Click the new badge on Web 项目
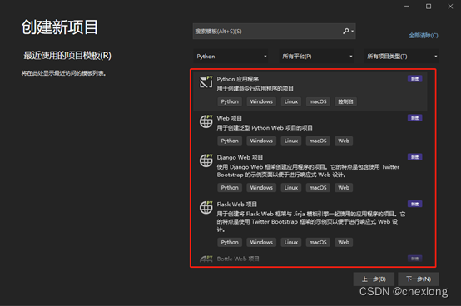 point(414,118)
